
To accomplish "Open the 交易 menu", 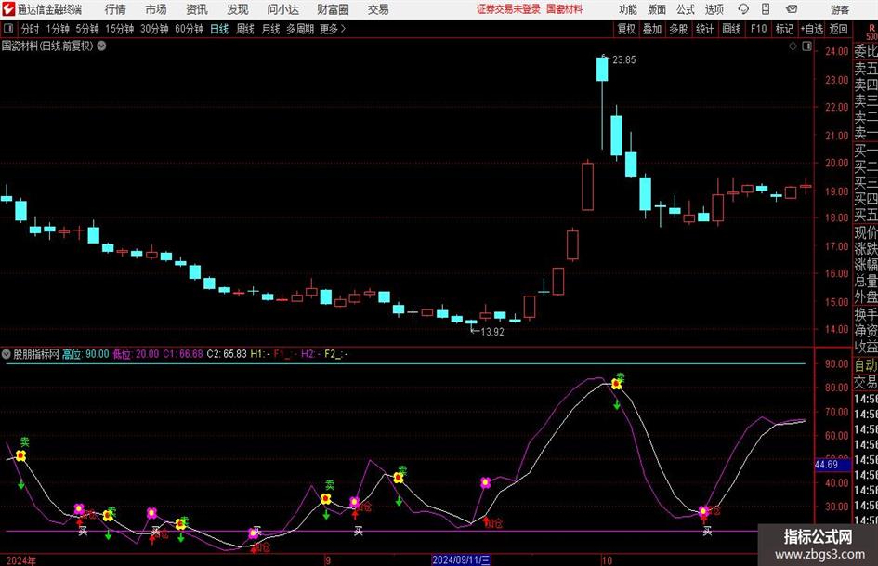I will click(378, 9).
